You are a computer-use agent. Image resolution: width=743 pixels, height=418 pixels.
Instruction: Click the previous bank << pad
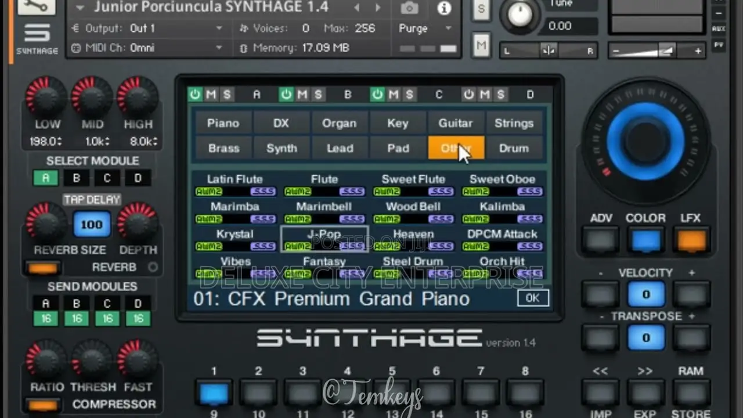click(x=601, y=392)
